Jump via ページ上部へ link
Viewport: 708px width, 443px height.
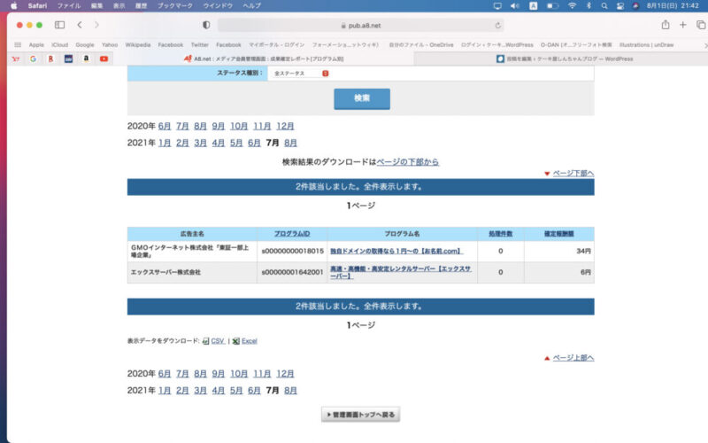573,358
